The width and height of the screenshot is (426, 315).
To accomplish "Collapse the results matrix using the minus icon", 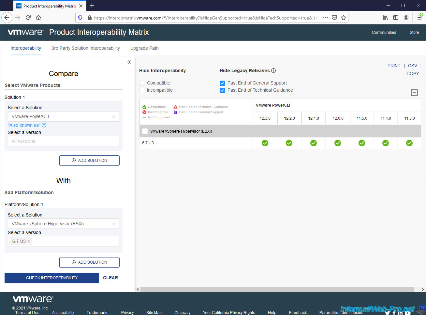I will coord(414,92).
